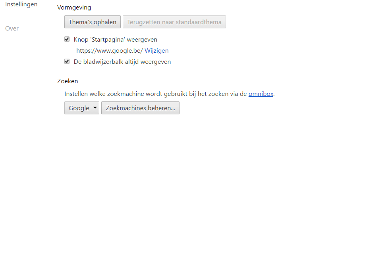Click the arrow icon beside Google
Image resolution: width=390 pixels, height=260 pixels.
point(95,108)
